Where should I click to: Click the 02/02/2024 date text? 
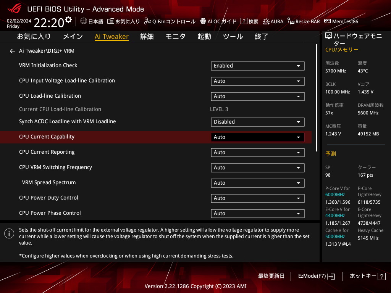click(x=19, y=21)
